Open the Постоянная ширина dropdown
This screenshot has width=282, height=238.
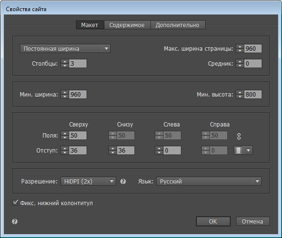(x=65, y=49)
